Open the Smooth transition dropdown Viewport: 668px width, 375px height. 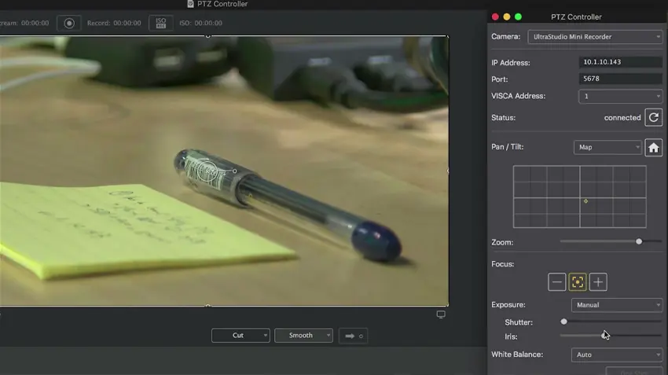click(x=304, y=336)
